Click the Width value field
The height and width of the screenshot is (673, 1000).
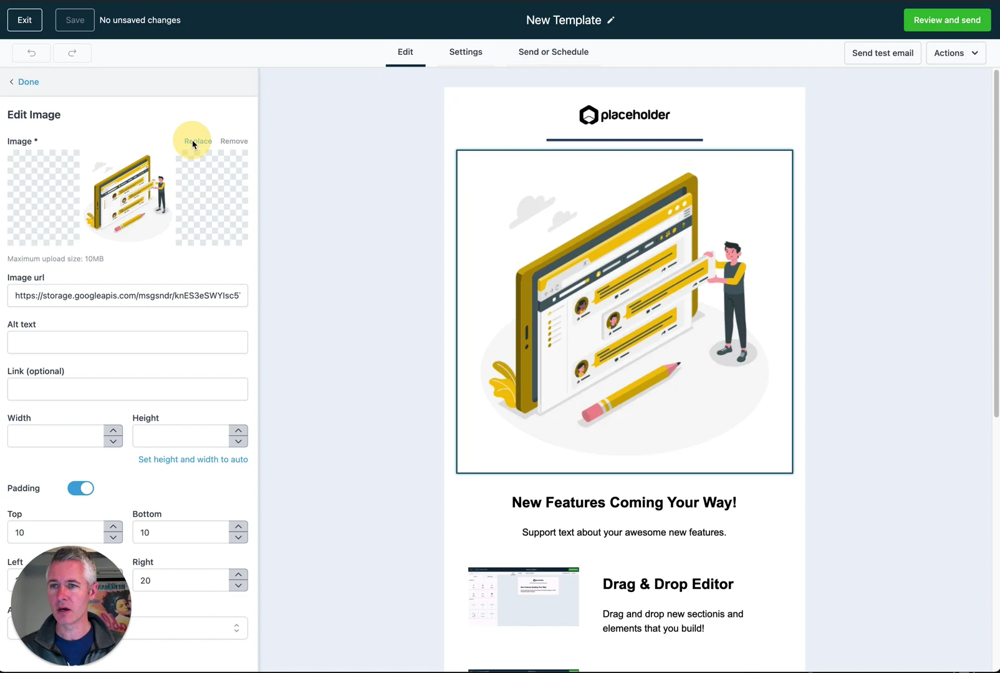[x=55, y=436]
